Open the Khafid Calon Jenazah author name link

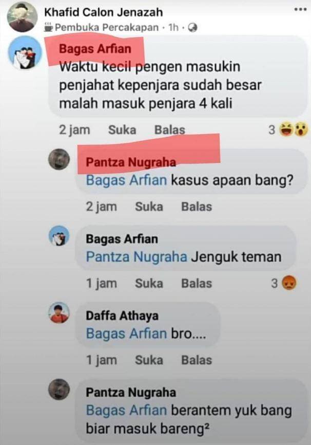tap(104, 12)
